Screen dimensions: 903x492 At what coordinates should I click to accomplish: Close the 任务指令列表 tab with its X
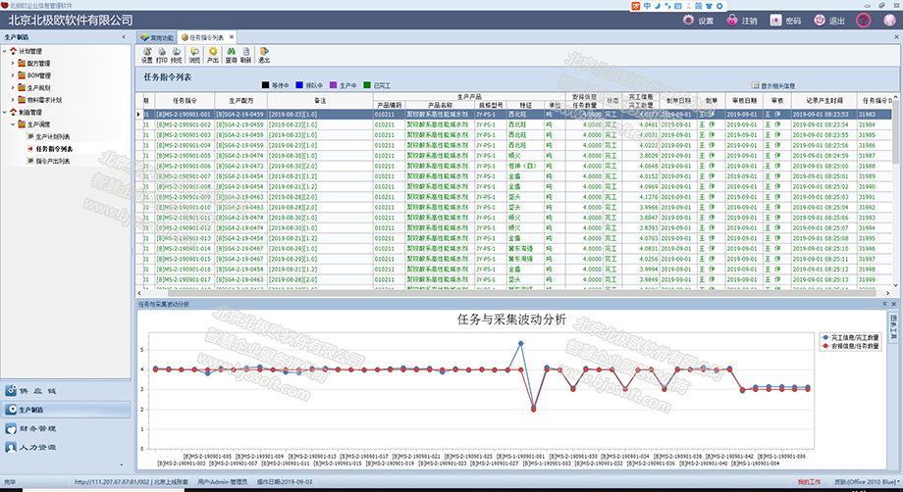coord(231,37)
